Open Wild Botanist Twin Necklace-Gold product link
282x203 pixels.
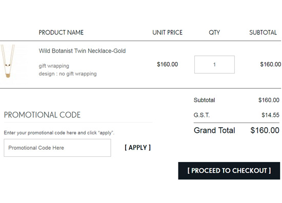click(82, 51)
